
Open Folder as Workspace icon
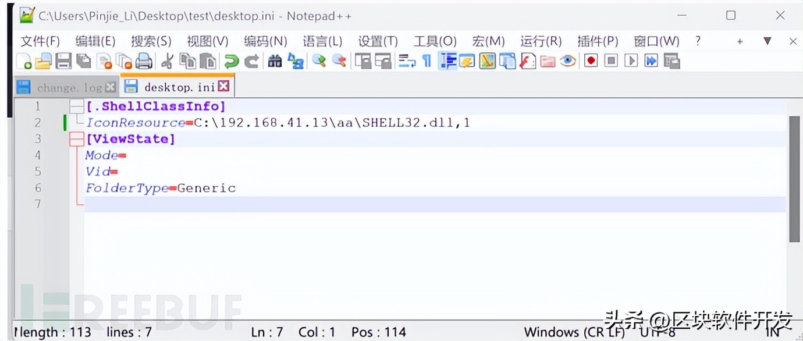pos(548,61)
